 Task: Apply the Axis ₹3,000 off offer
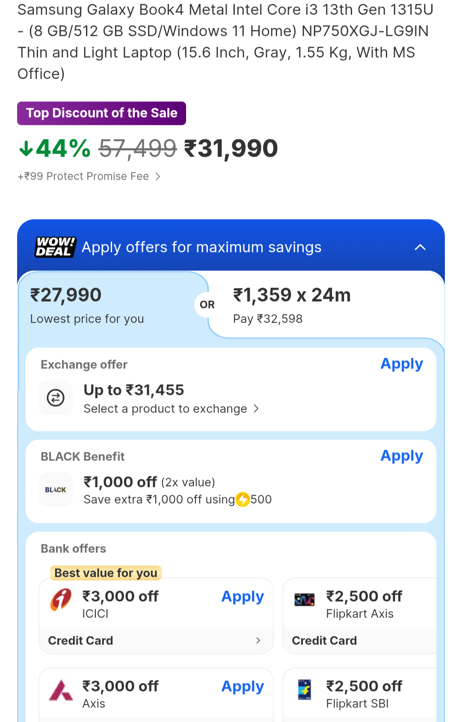pos(243,686)
